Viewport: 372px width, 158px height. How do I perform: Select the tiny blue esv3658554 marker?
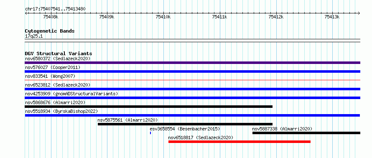pos(150,133)
